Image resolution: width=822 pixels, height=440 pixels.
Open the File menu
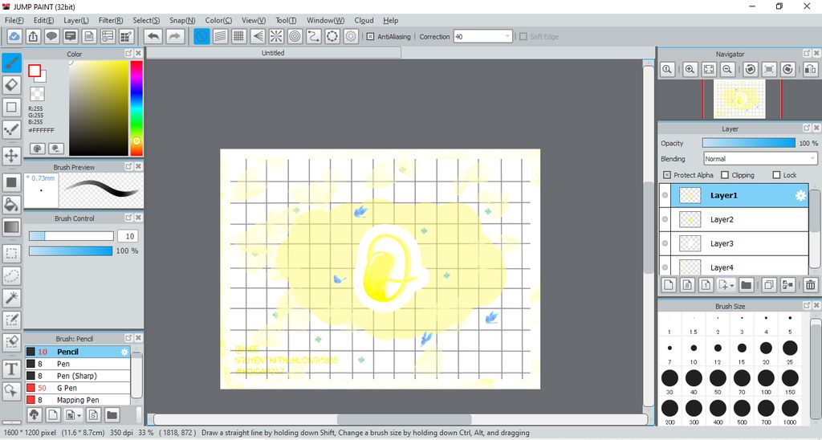14,20
